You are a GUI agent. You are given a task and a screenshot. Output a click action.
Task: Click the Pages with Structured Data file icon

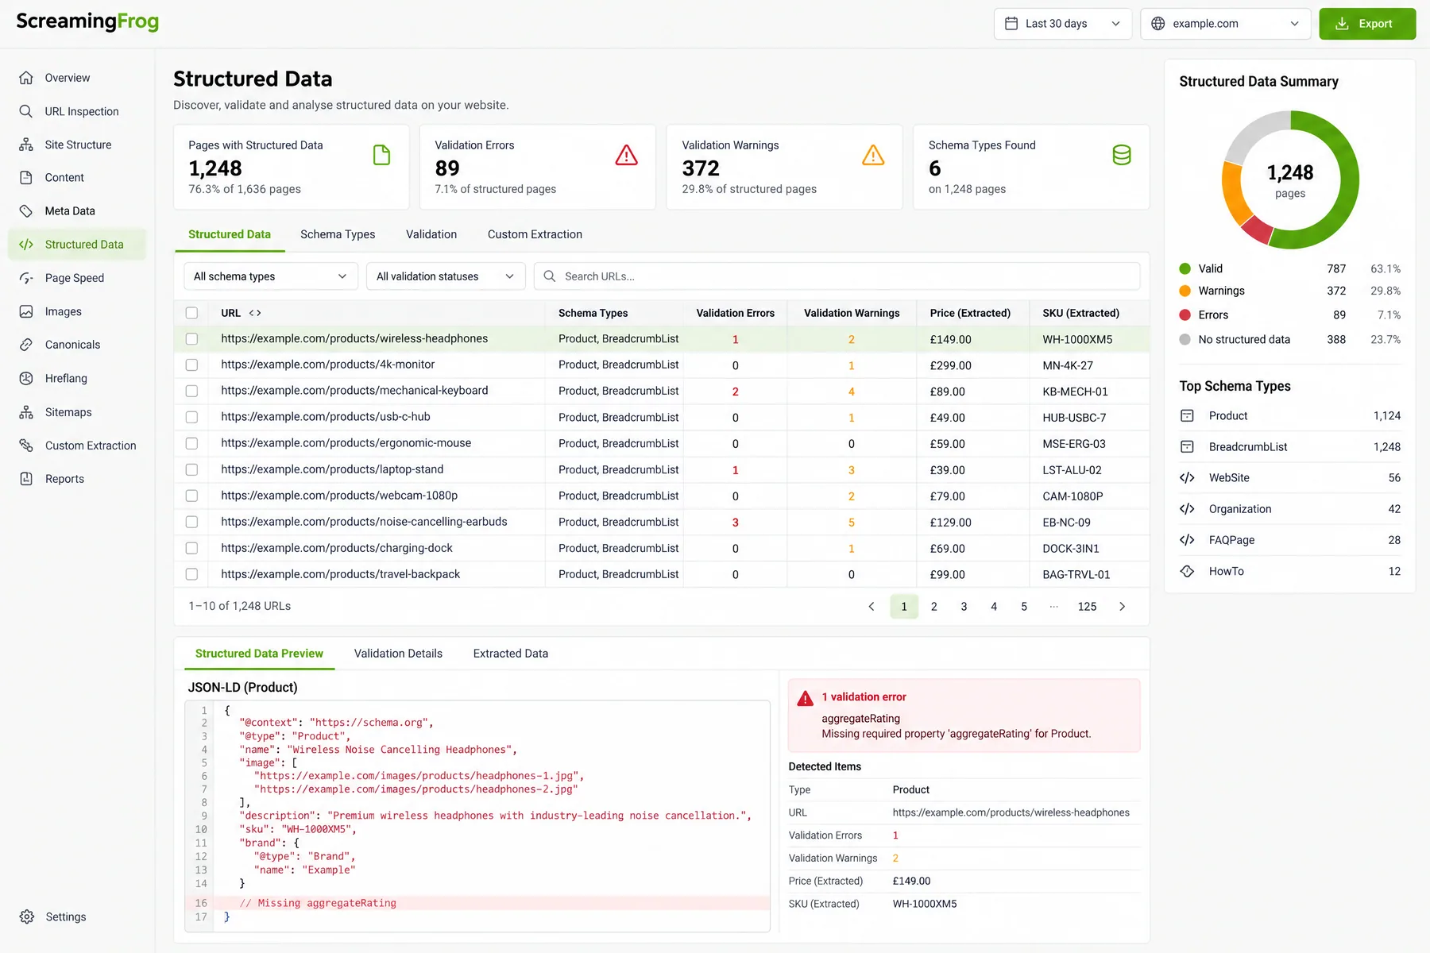381,155
